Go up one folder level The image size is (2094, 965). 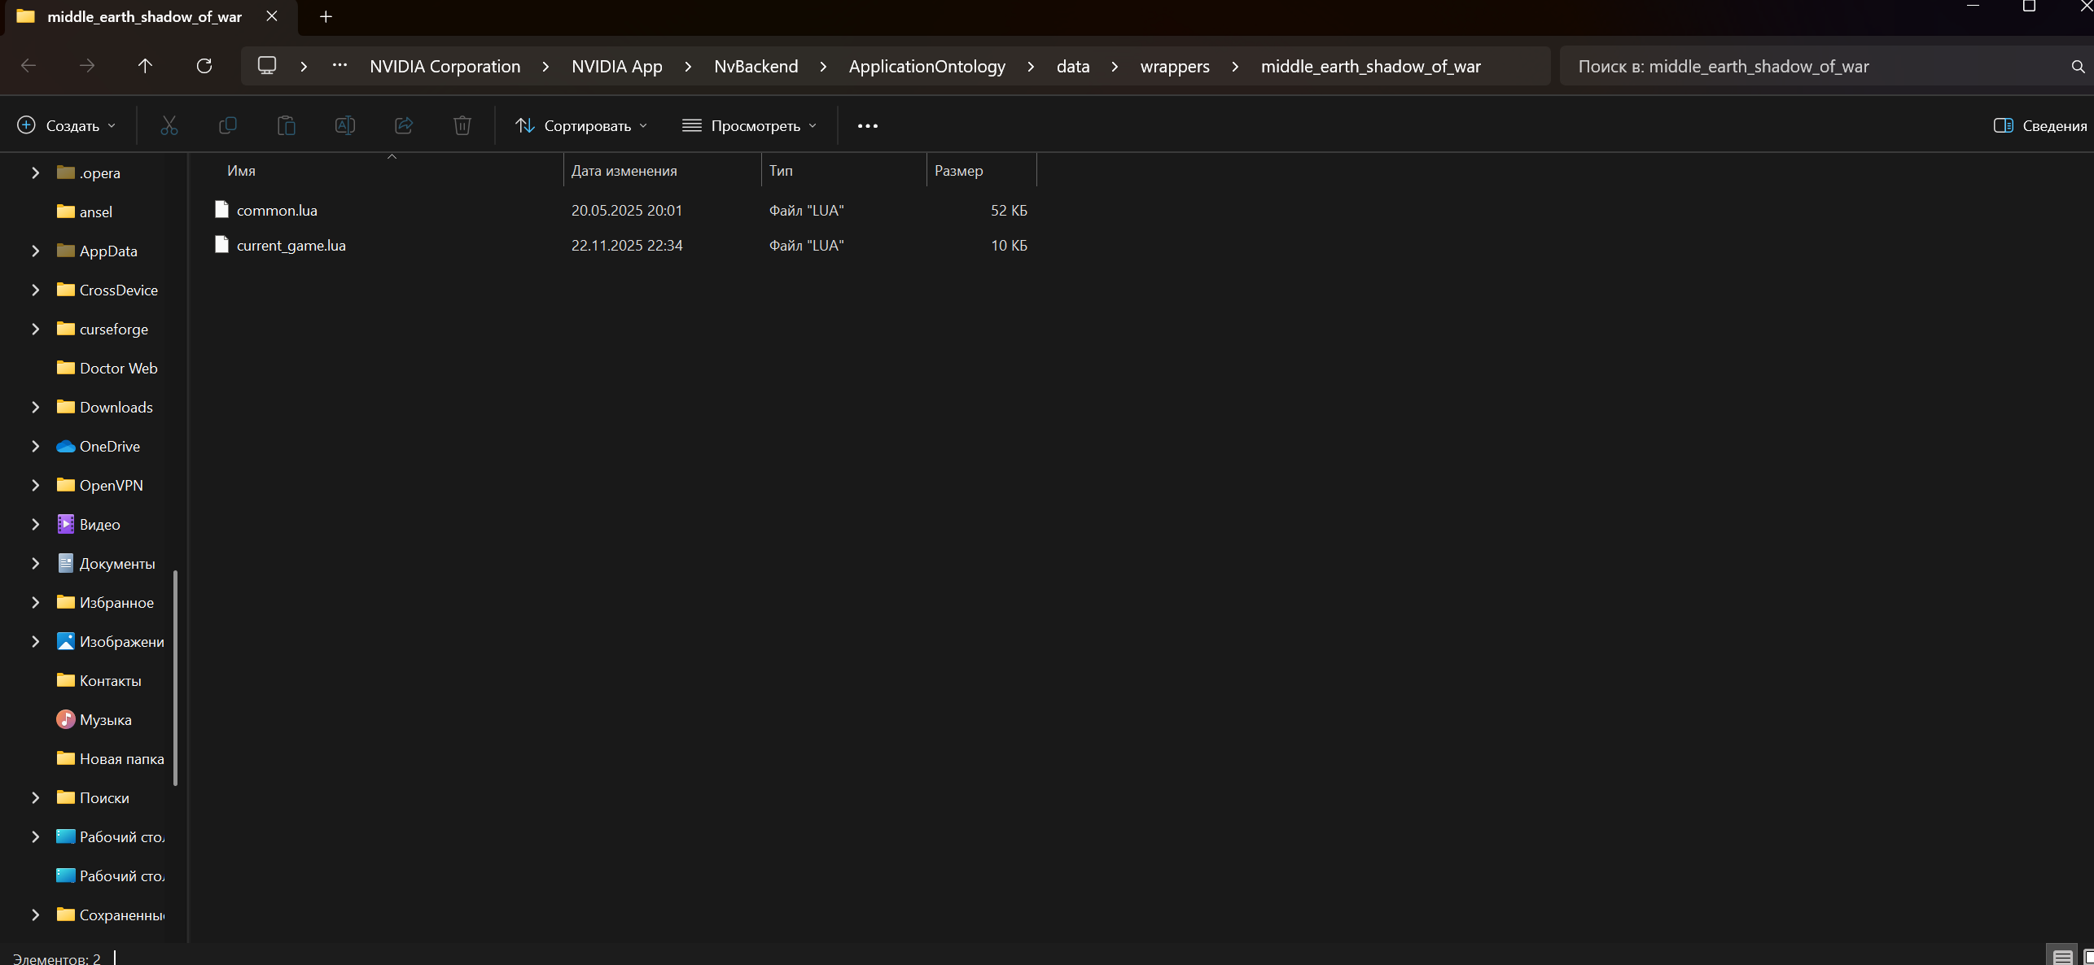[x=145, y=66]
